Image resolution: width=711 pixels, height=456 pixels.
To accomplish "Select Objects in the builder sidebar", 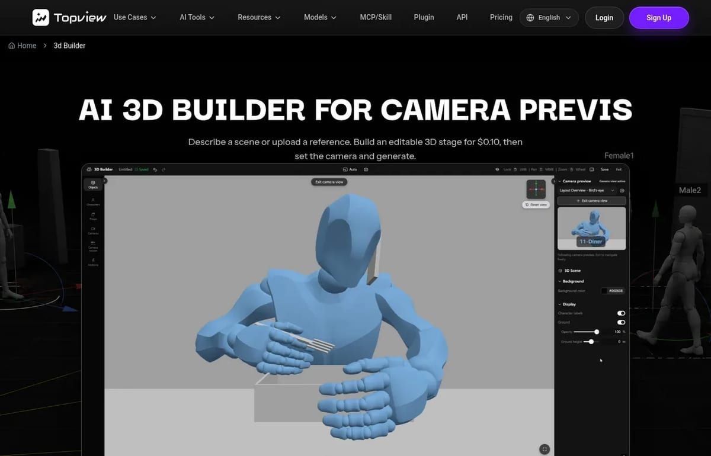I will click(93, 184).
